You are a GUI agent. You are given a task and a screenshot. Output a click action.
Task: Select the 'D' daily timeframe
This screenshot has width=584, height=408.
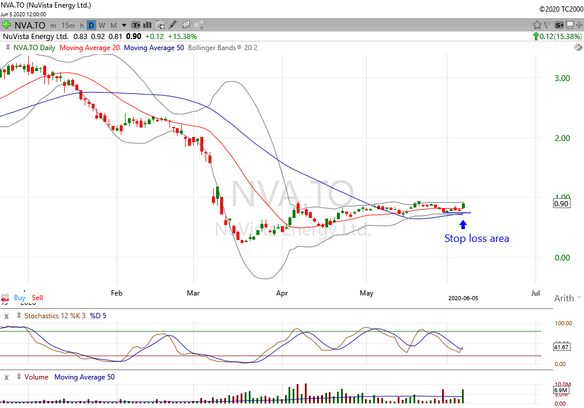click(91, 25)
